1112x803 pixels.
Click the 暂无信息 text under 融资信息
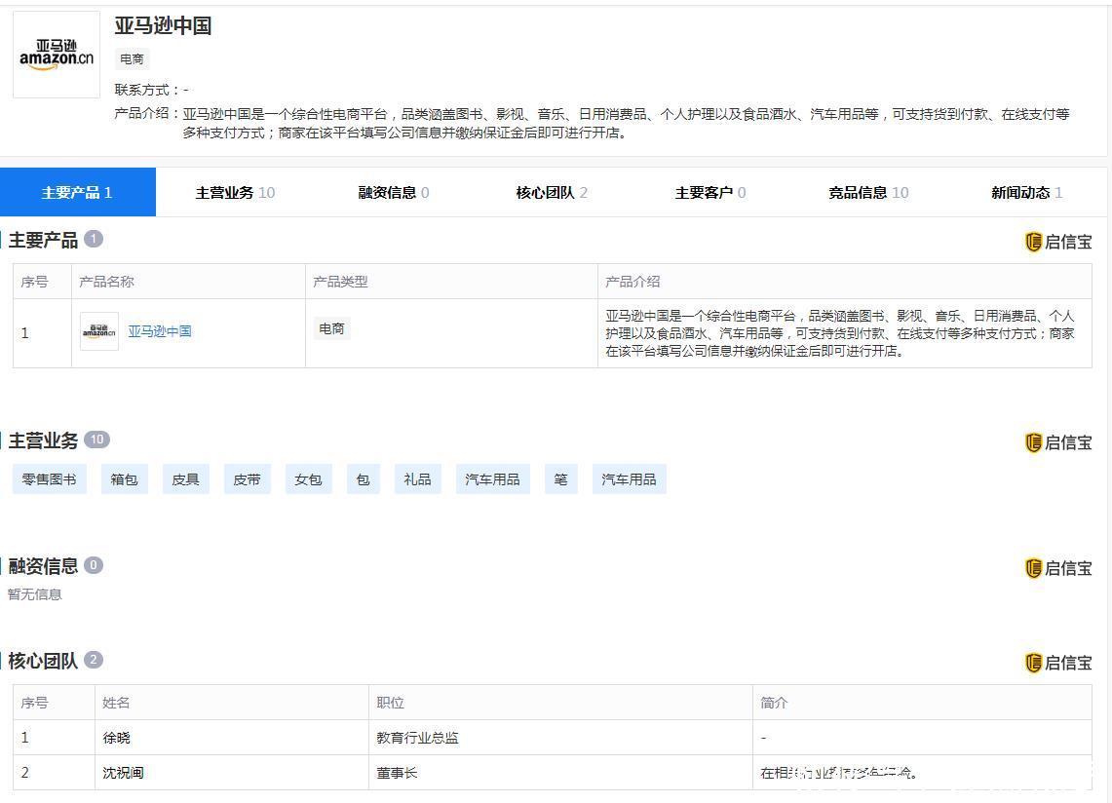pos(35,594)
